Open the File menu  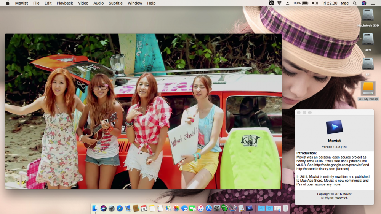[36, 3]
